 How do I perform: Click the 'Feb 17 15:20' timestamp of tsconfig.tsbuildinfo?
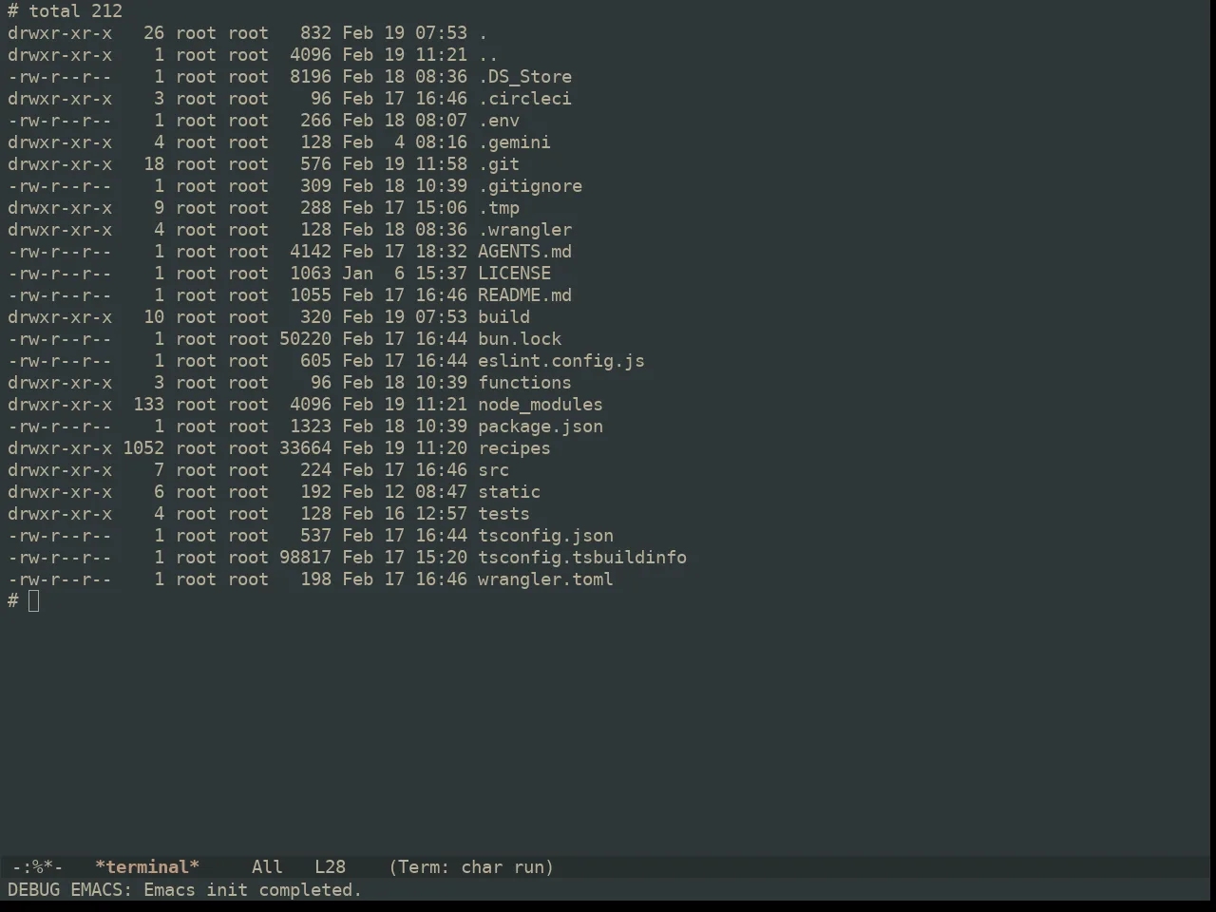tap(405, 558)
